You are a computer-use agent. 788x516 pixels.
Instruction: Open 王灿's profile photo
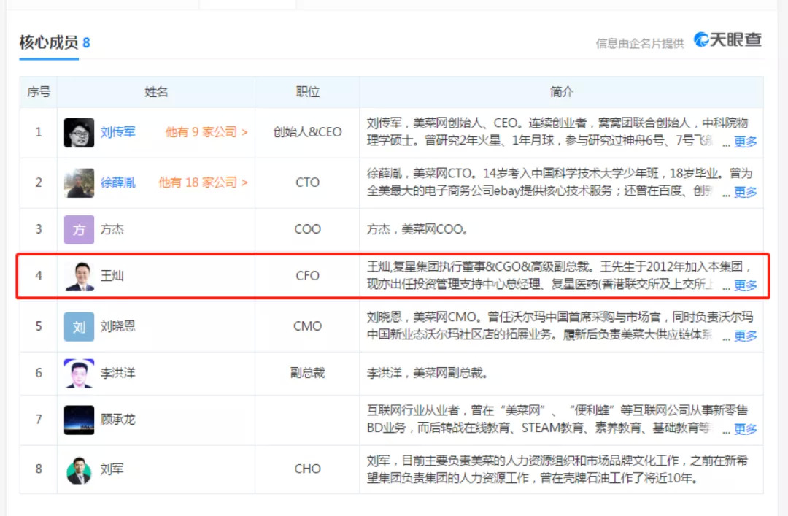tap(79, 276)
